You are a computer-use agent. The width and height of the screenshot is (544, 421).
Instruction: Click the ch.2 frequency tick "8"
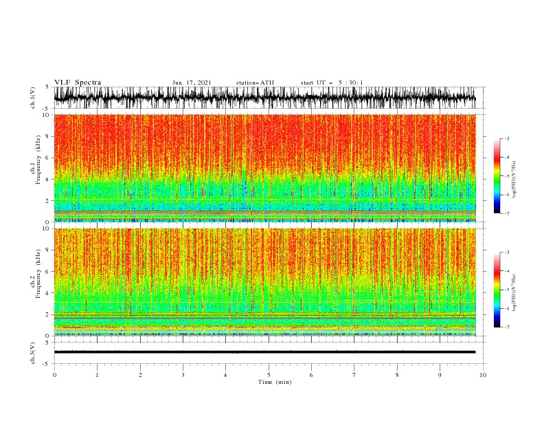tap(48, 250)
